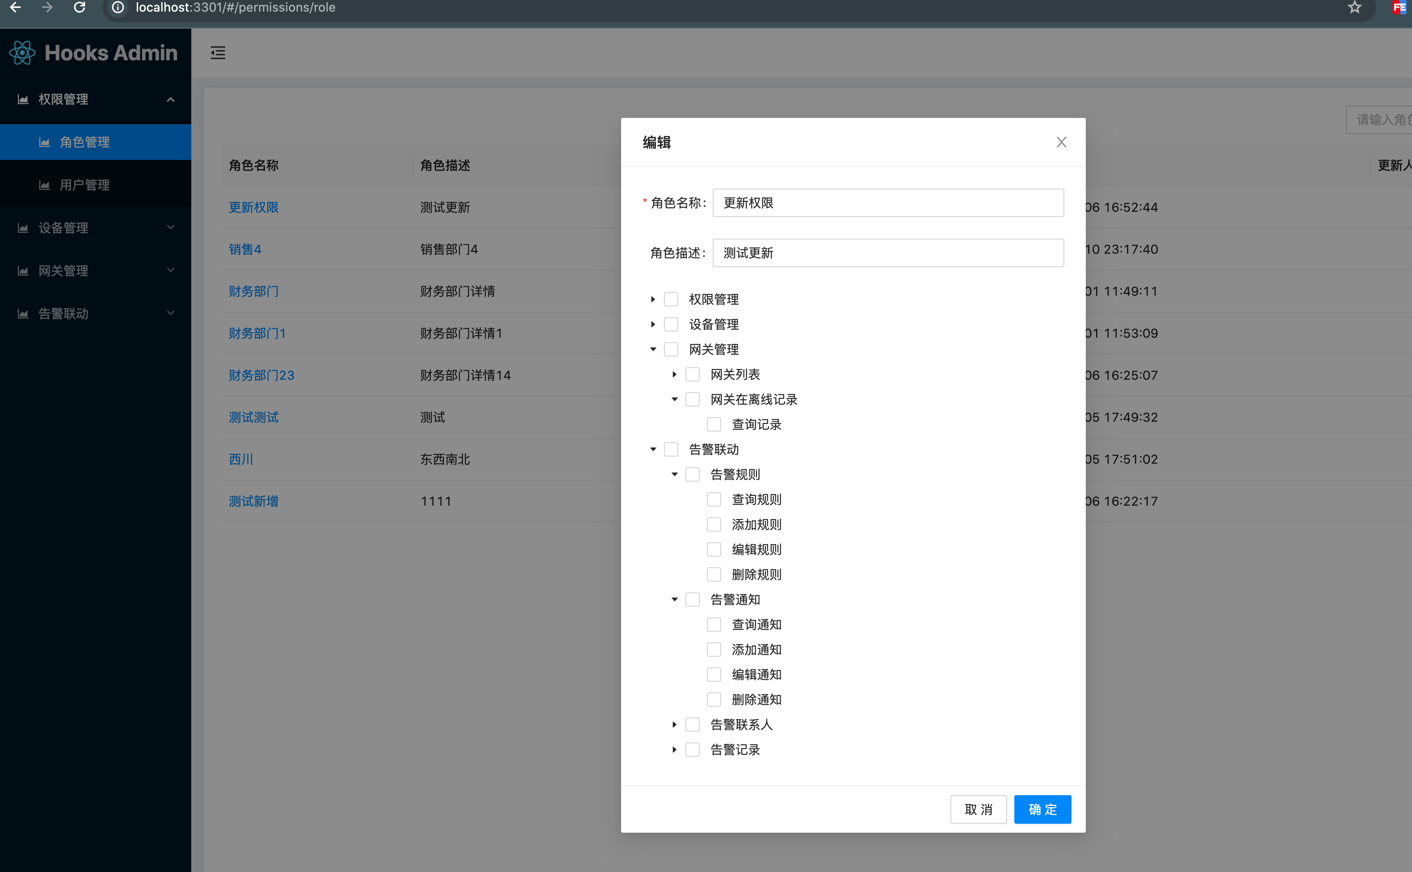Expand the 网关列表 tree node arrow
The height and width of the screenshot is (872, 1412).
[x=674, y=374]
